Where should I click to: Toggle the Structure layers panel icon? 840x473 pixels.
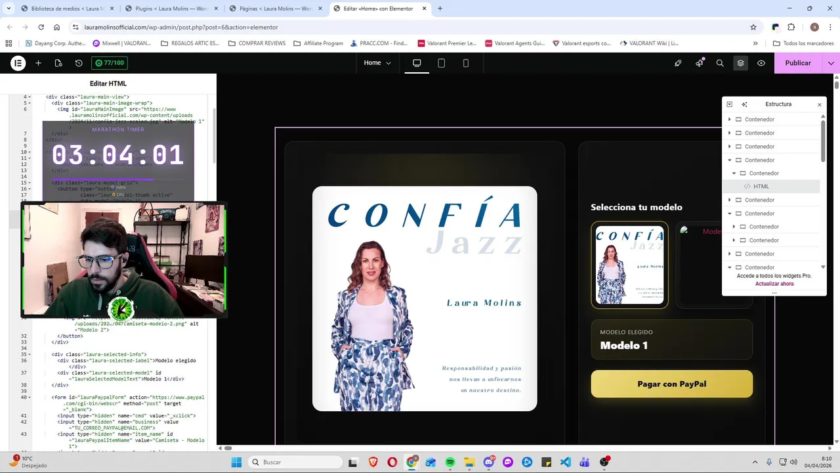(740, 63)
